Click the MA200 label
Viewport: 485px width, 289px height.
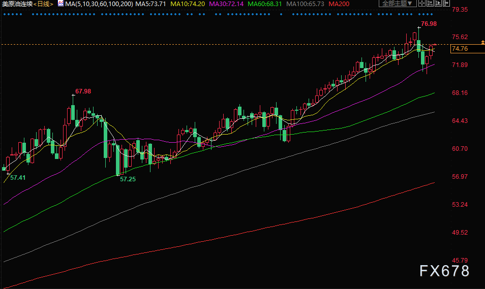tap(339, 4)
